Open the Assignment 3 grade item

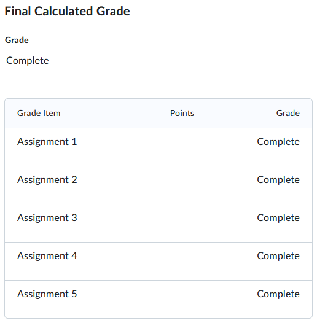[47, 218]
